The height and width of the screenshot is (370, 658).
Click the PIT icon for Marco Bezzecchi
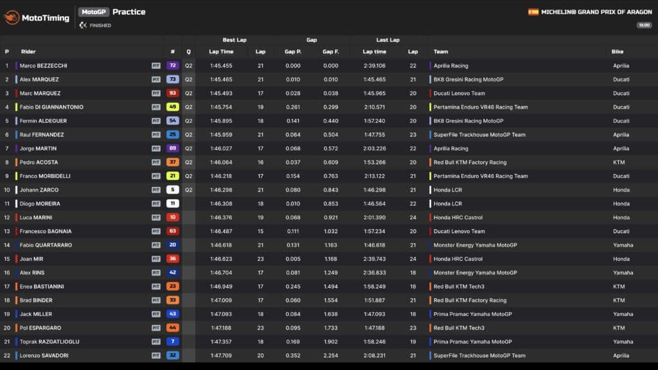click(156, 66)
